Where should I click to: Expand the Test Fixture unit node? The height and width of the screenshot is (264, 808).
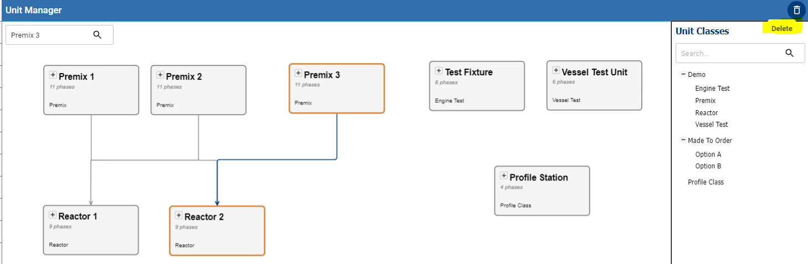tap(439, 70)
